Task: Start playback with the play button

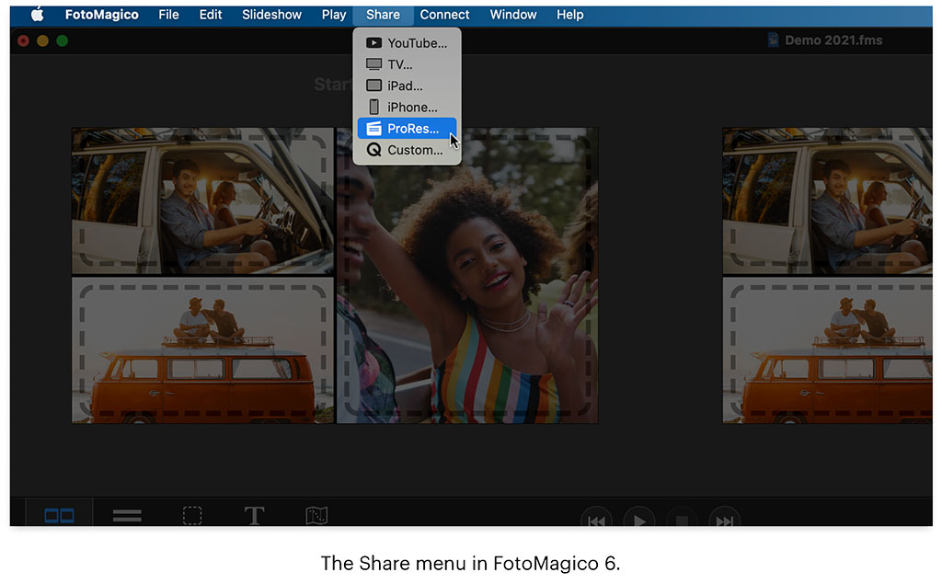Action: tap(639, 520)
